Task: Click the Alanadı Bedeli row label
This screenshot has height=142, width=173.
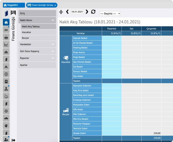Action: click(87, 38)
